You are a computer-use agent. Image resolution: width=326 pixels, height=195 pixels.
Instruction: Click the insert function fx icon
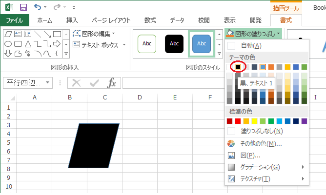point(111,83)
